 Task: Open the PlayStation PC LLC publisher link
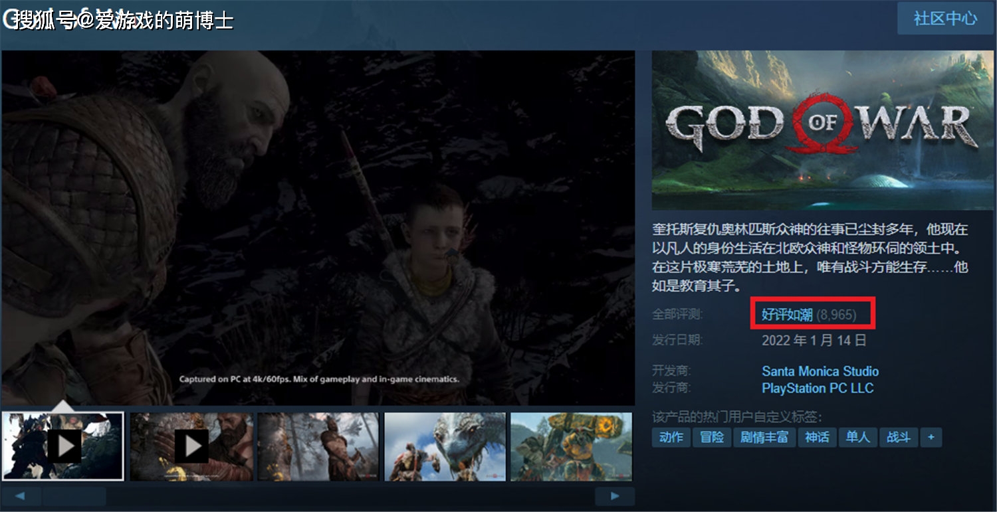click(818, 388)
